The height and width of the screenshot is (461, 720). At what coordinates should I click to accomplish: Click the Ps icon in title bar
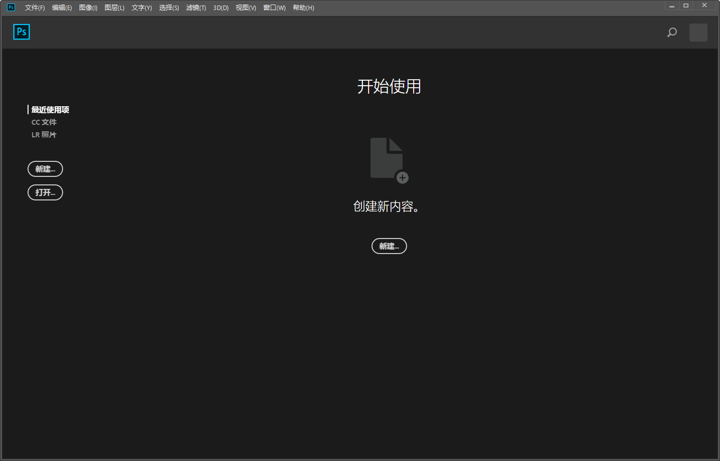click(x=11, y=8)
